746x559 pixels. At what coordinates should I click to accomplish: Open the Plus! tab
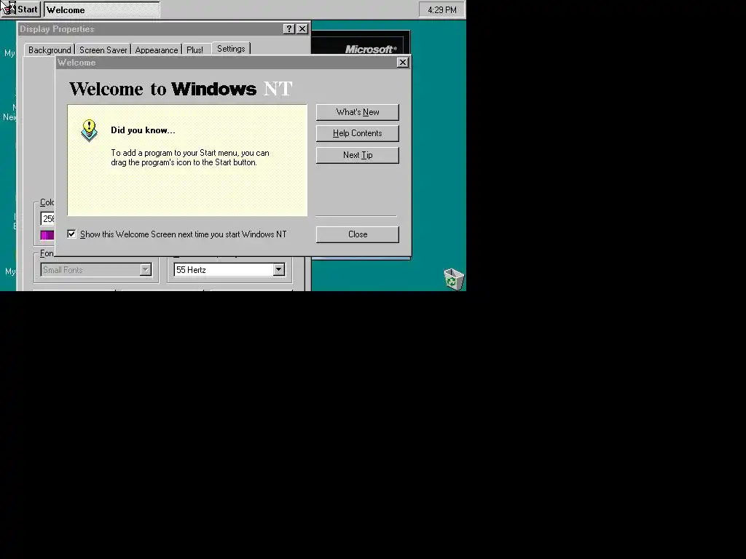point(195,50)
